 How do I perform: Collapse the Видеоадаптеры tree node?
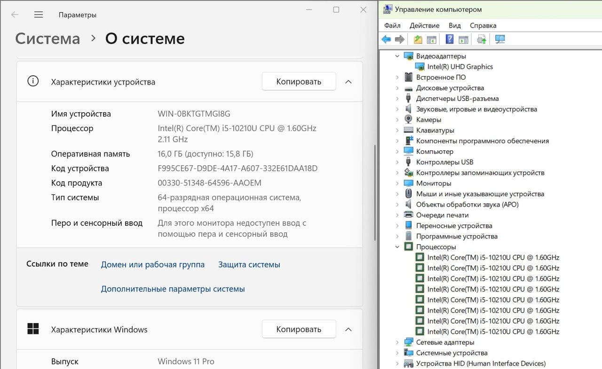click(x=397, y=56)
